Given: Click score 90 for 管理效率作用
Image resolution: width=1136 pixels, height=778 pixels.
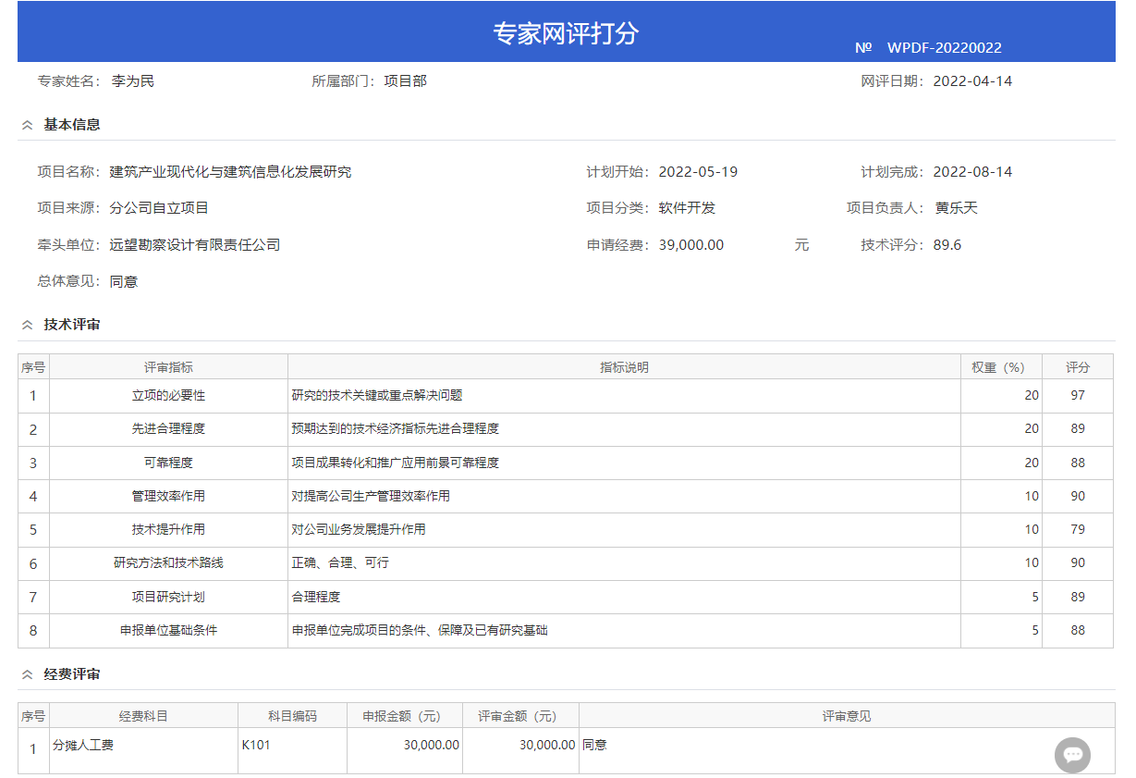Looking at the screenshot, I should click(x=1078, y=496).
